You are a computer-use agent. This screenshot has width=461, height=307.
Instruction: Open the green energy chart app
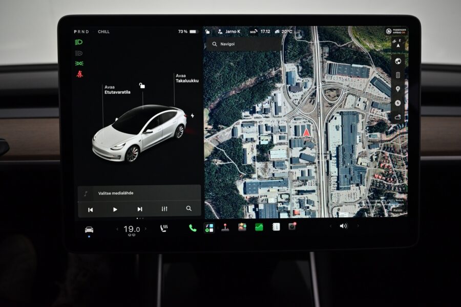[x=259, y=227]
